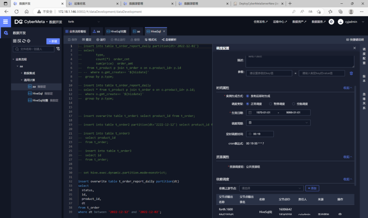The height and width of the screenshot is (218, 368).
Task: Click the grid view icon in file panel
Action: [15, 41]
